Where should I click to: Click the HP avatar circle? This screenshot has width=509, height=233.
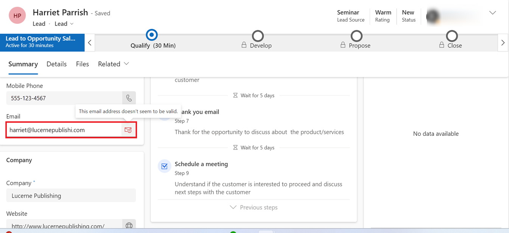coord(17,16)
